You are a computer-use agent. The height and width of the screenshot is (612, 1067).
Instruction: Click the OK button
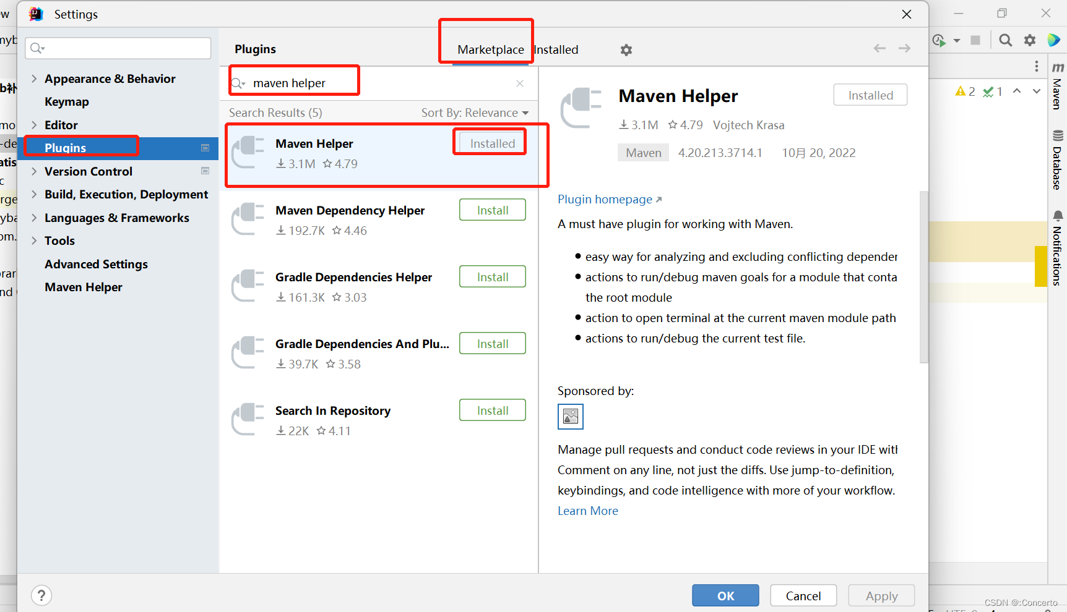point(725,596)
